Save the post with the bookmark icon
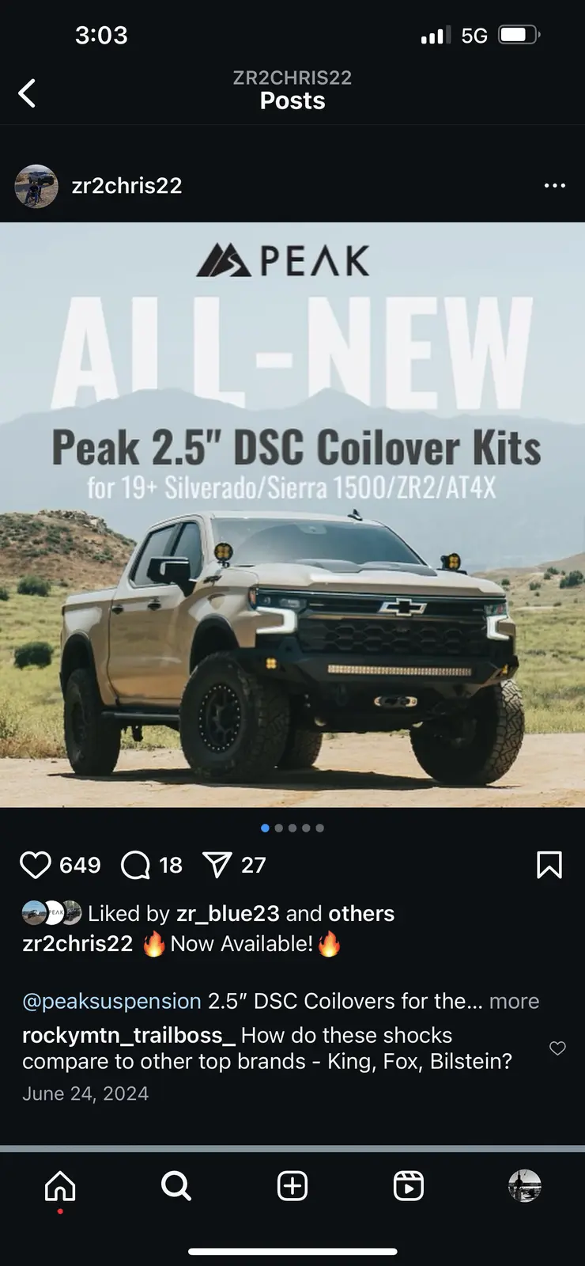 pos(549,865)
